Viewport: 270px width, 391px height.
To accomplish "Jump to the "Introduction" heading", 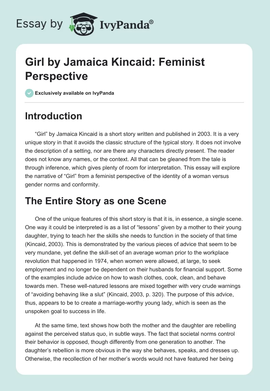I will (x=54, y=116).
